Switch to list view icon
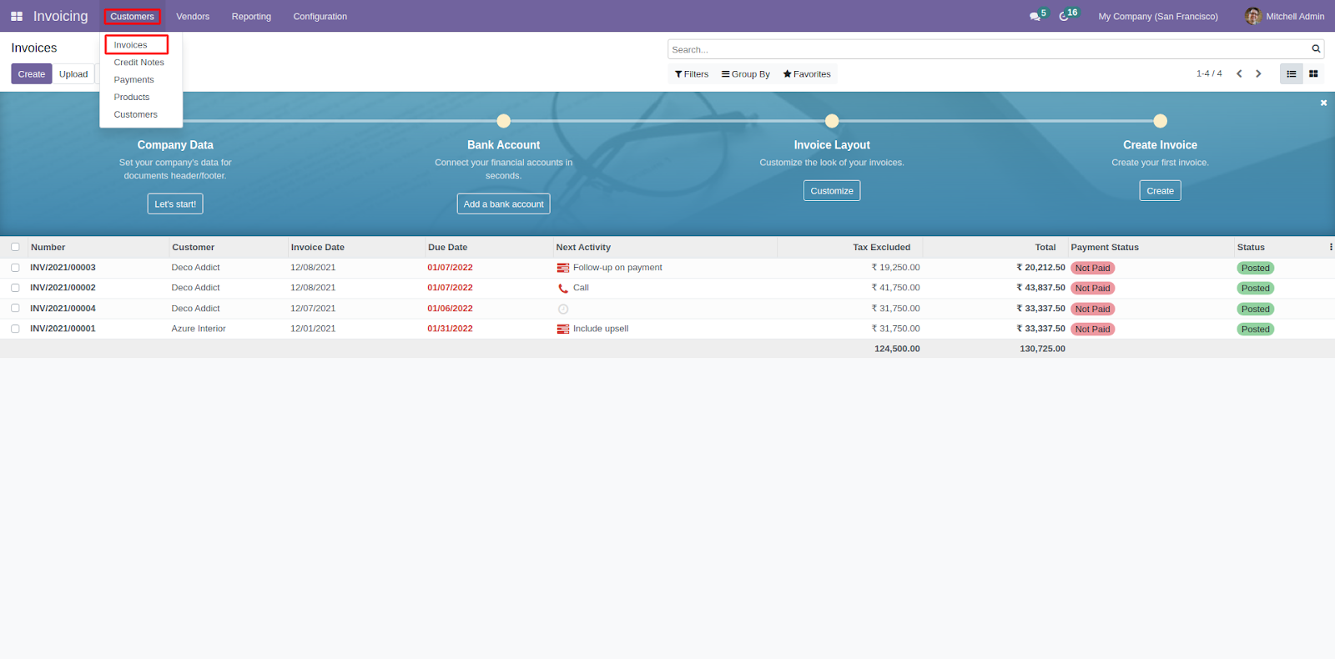The width and height of the screenshot is (1335, 659). (1291, 73)
